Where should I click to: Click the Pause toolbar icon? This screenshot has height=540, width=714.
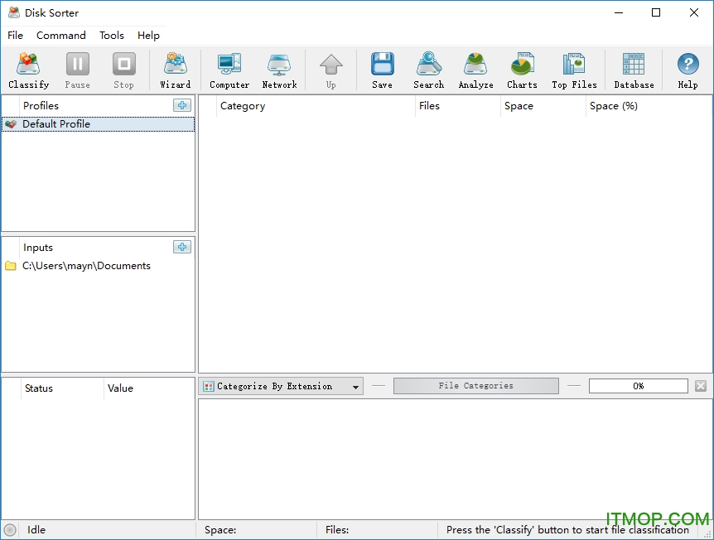click(x=77, y=70)
